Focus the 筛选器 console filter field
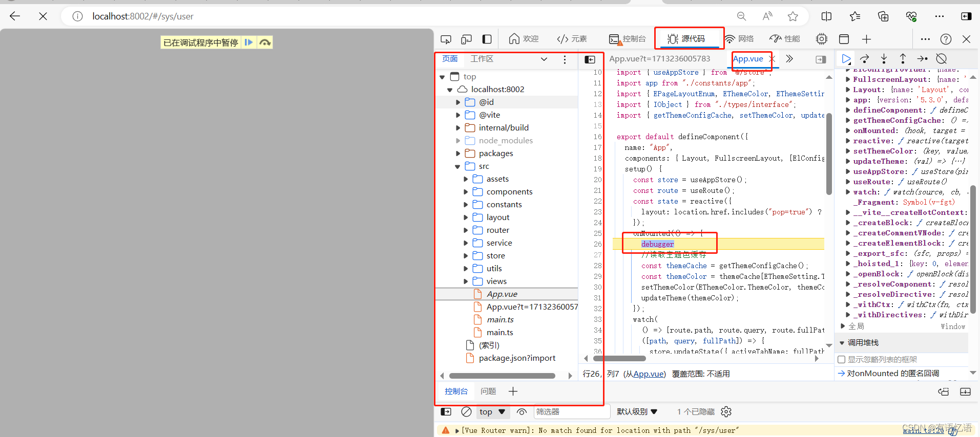The height and width of the screenshot is (437, 980). (x=572, y=411)
